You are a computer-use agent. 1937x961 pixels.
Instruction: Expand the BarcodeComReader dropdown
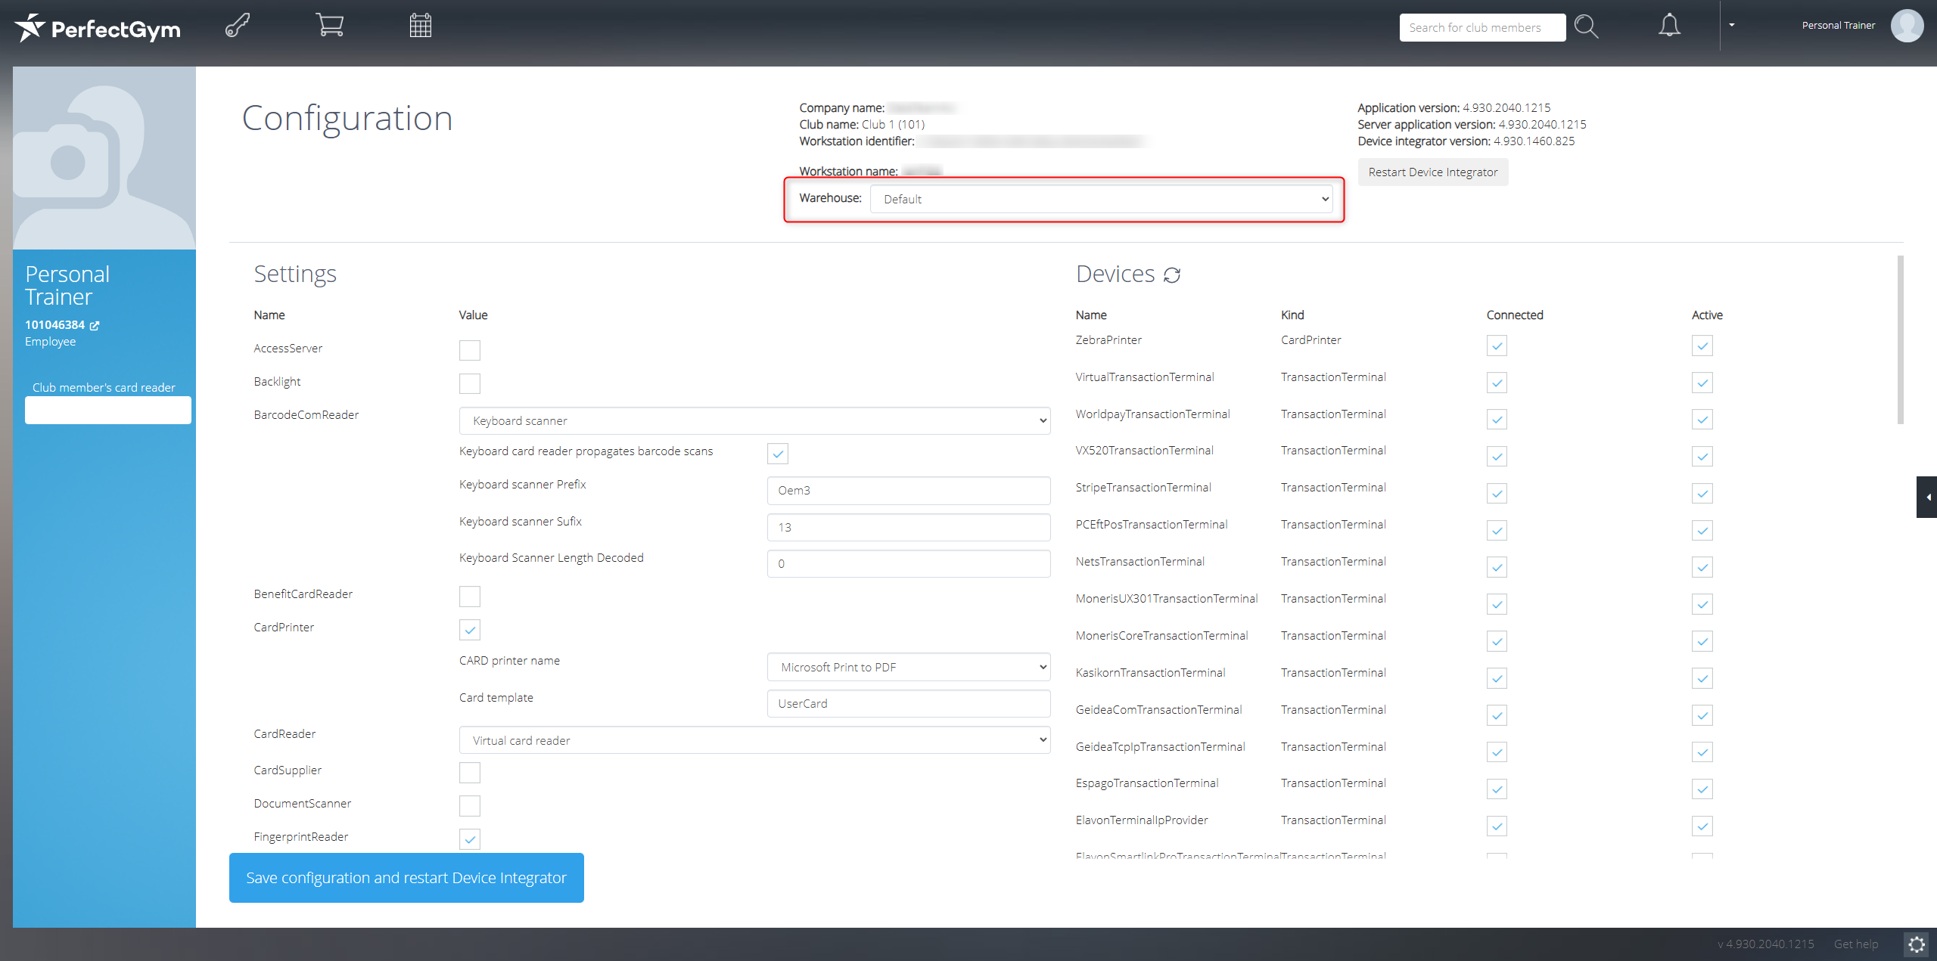click(754, 421)
